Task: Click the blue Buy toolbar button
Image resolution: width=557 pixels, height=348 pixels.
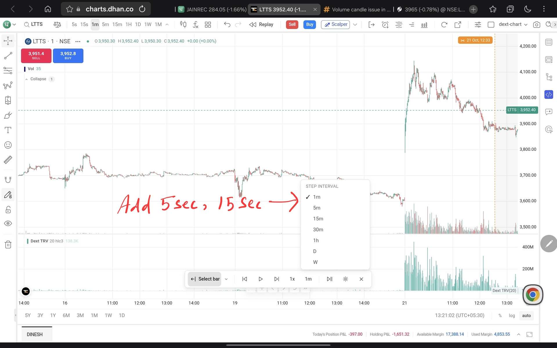Action: [310, 25]
